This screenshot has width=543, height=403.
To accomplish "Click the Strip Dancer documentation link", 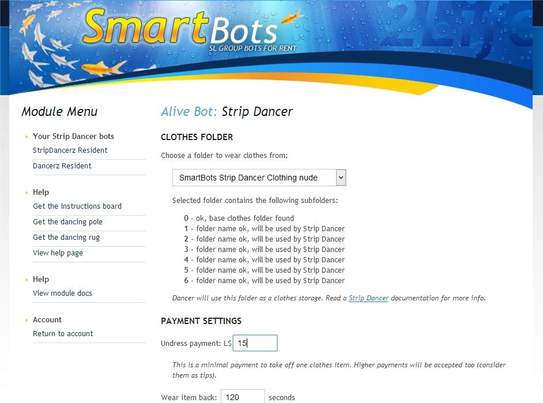I will (368, 298).
